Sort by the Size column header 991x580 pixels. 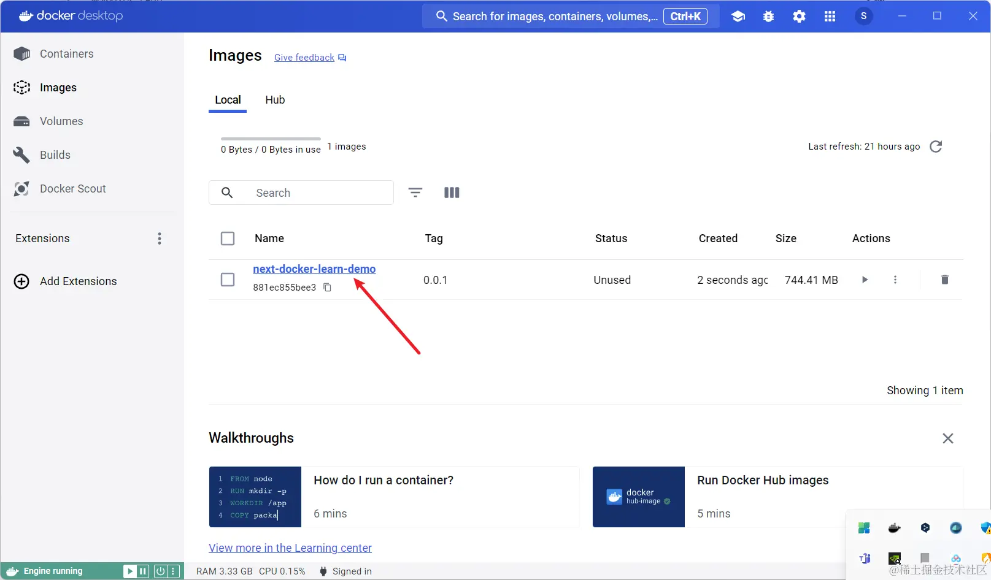785,238
